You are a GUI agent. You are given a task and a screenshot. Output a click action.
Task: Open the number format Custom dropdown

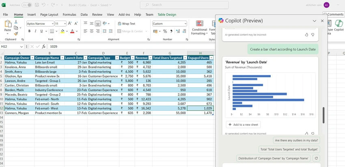(x=185, y=23)
